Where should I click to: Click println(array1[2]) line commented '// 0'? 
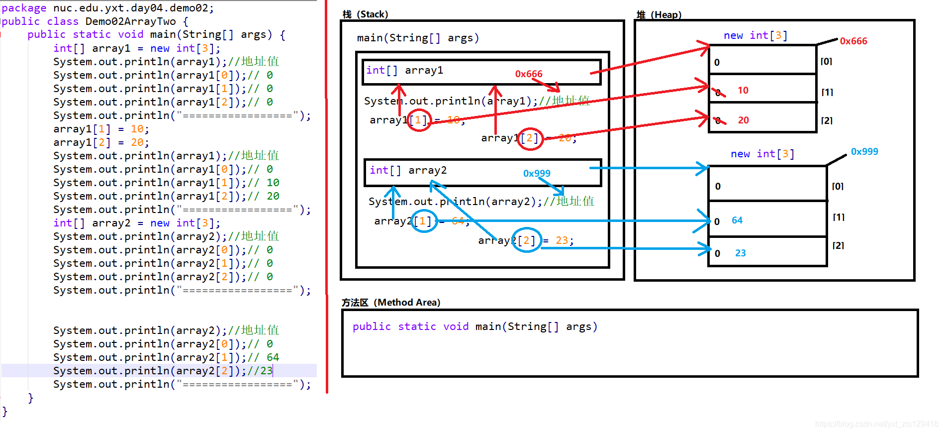pos(163,102)
